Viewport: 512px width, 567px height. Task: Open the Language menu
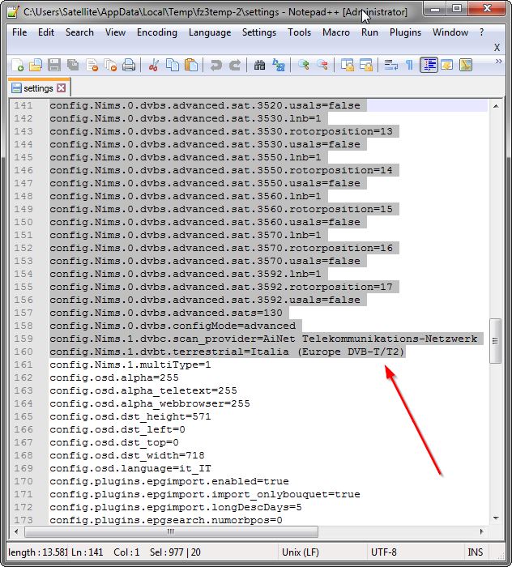point(210,32)
